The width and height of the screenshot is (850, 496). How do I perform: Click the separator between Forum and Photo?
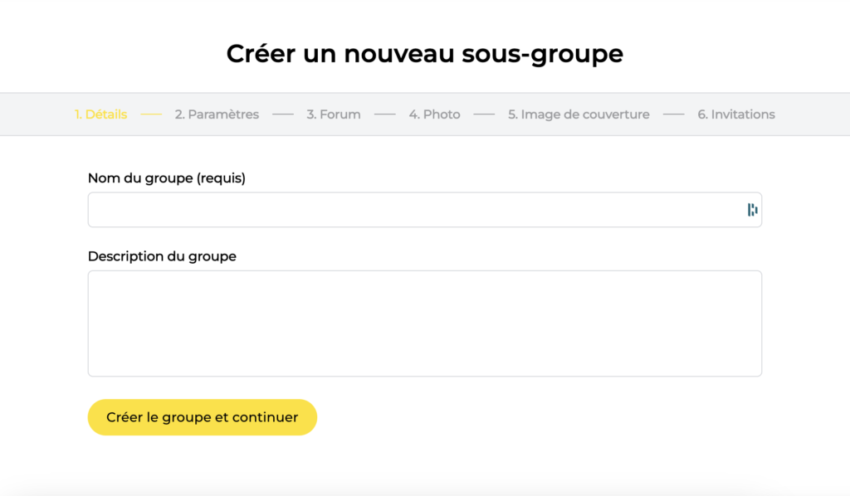(x=384, y=114)
